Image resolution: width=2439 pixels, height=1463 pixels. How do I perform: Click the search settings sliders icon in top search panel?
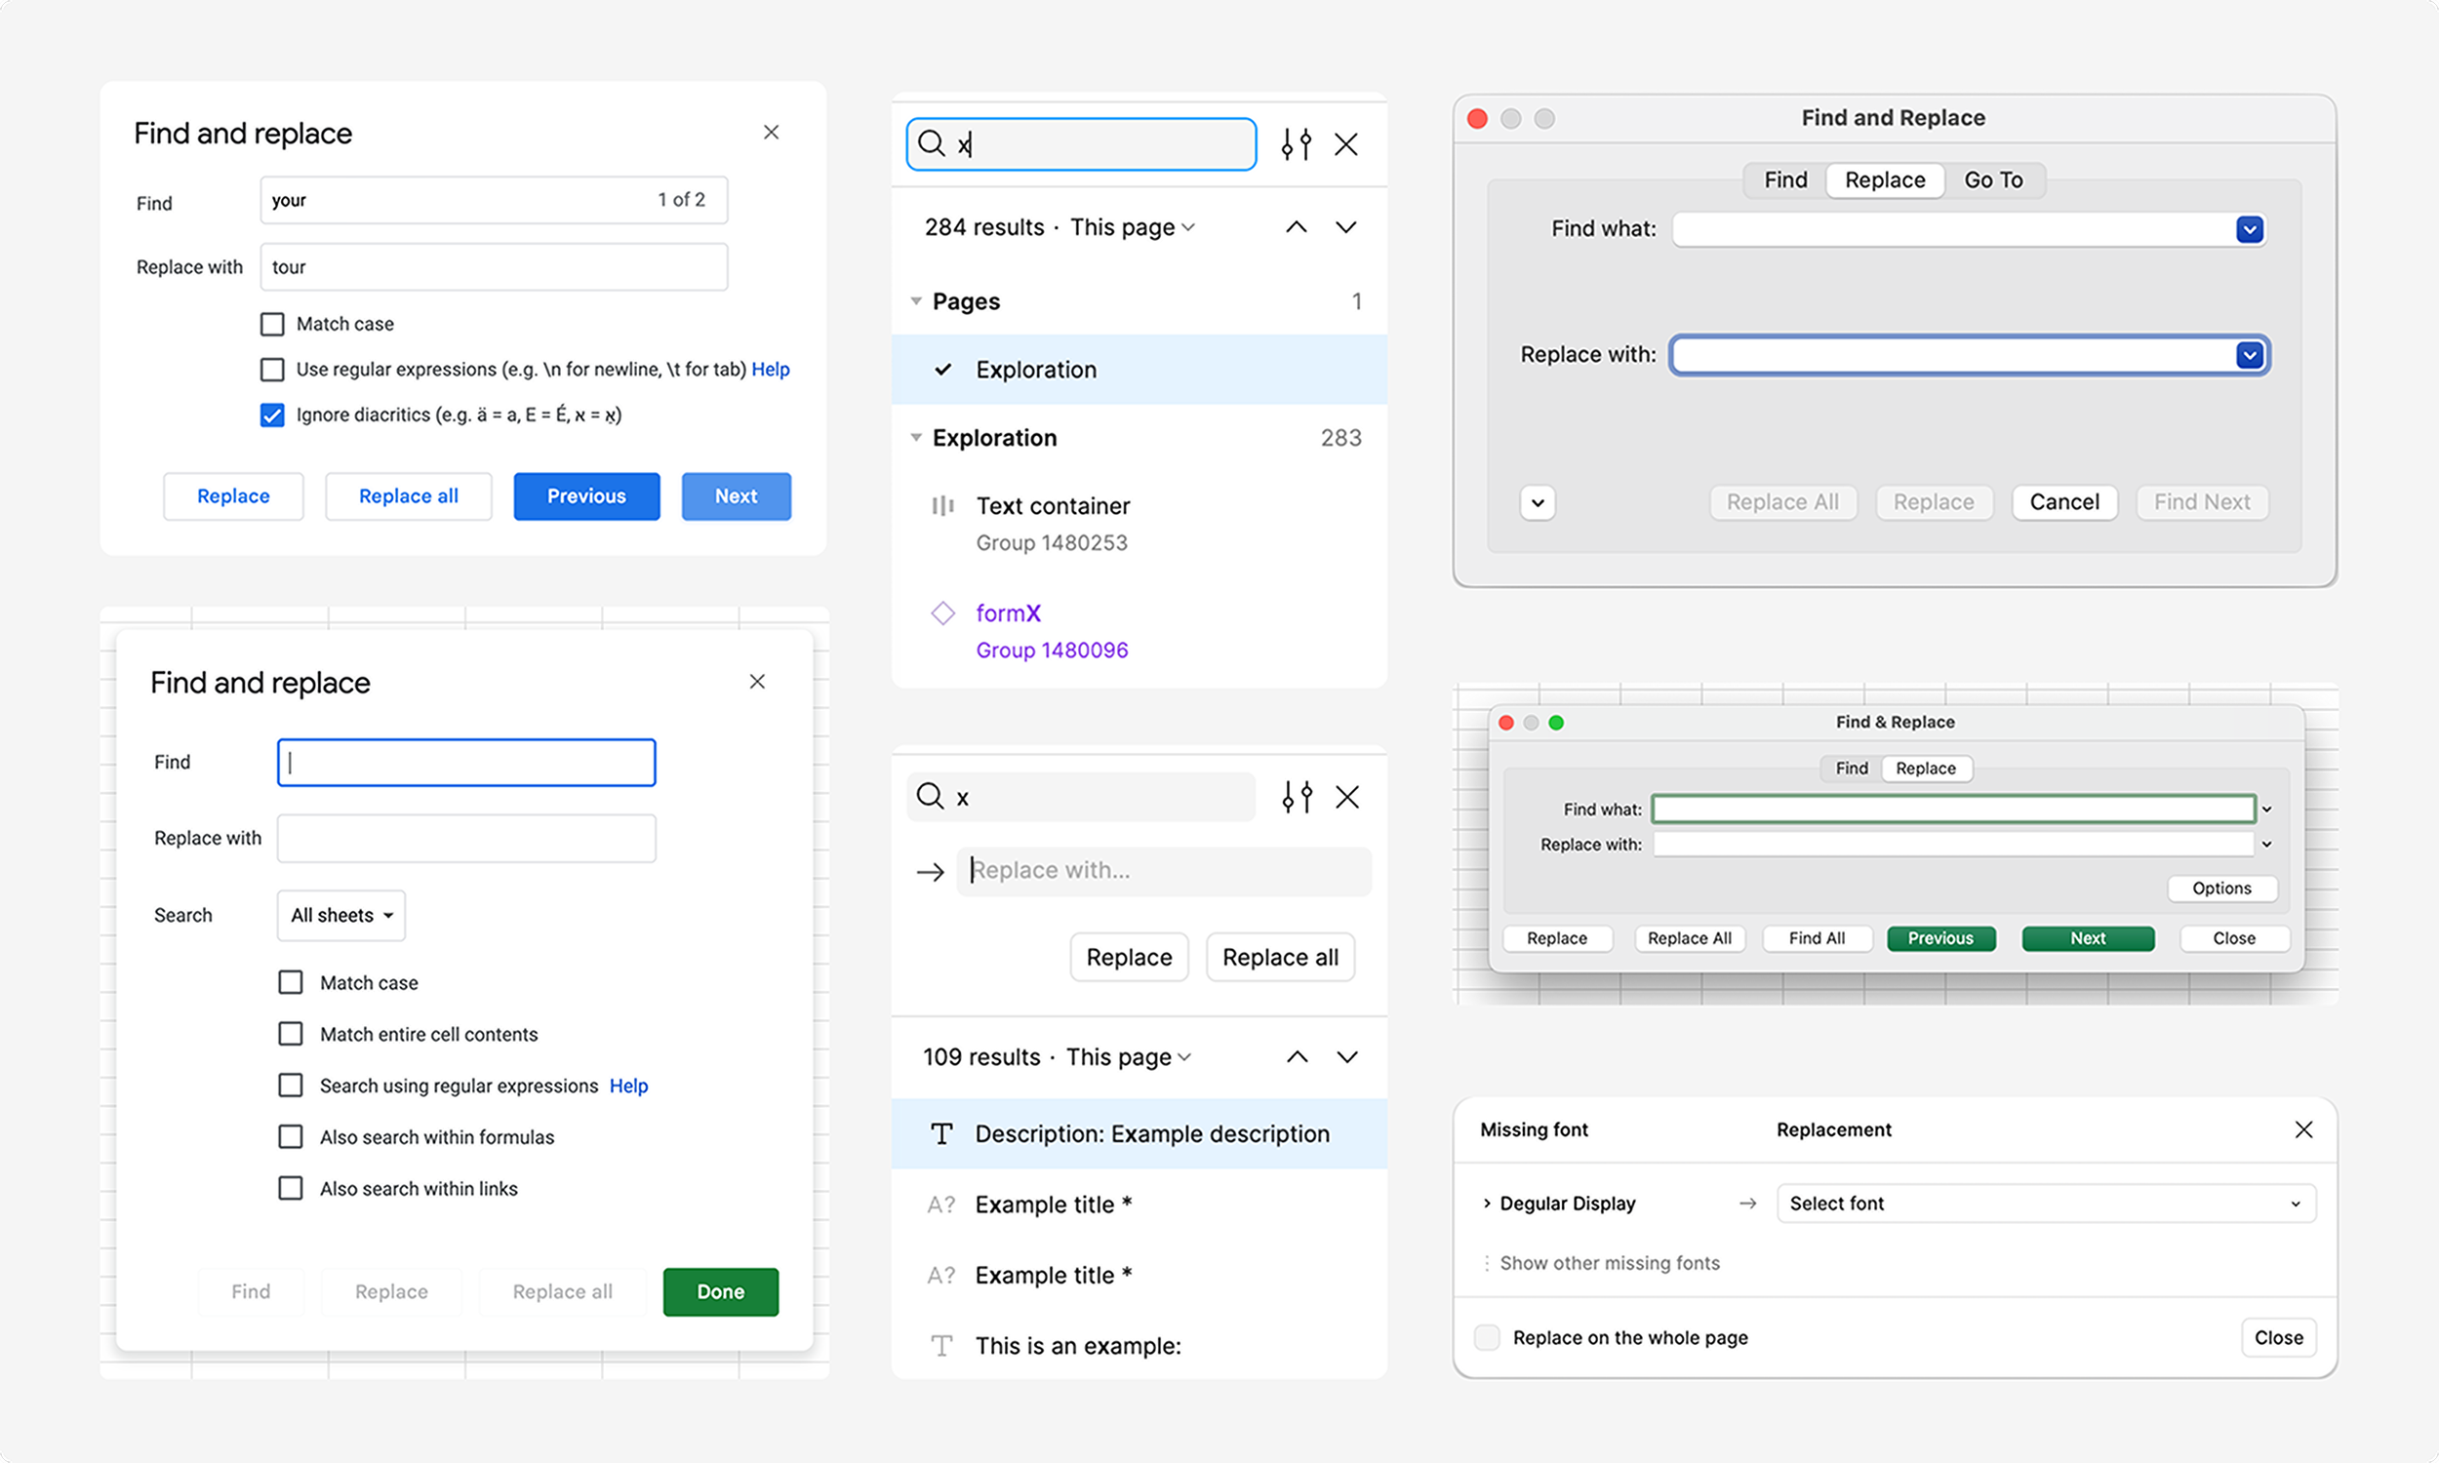click(x=1296, y=145)
